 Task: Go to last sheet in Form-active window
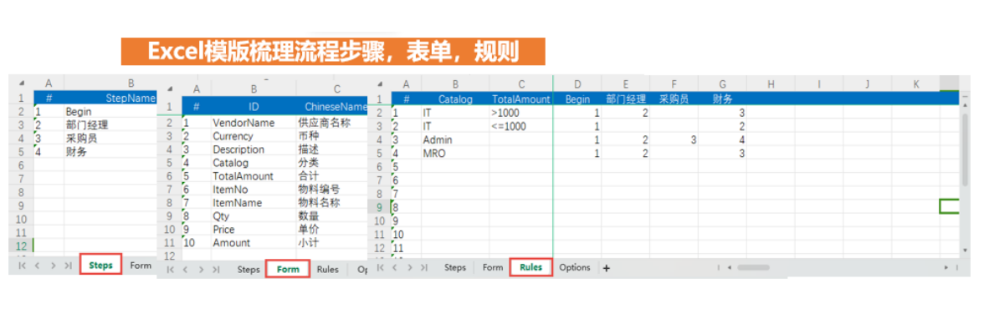coord(216,270)
